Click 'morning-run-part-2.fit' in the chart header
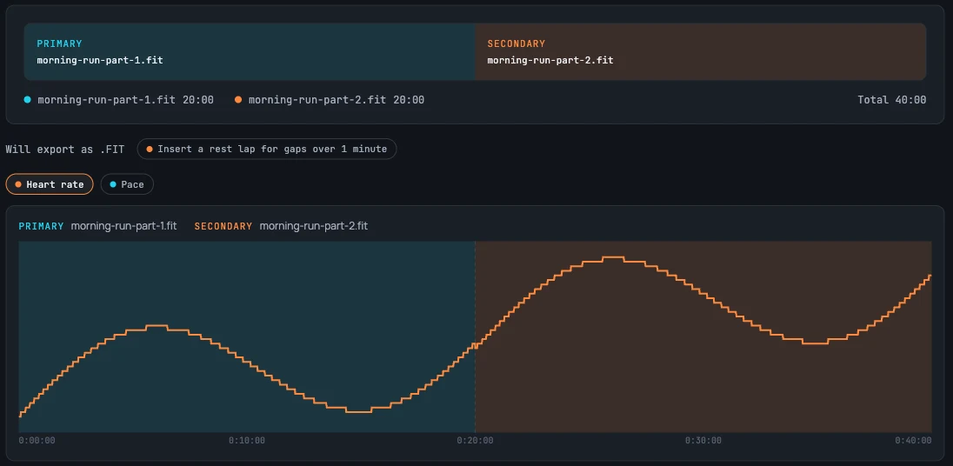Image resolution: width=953 pixels, height=466 pixels. 314,226
